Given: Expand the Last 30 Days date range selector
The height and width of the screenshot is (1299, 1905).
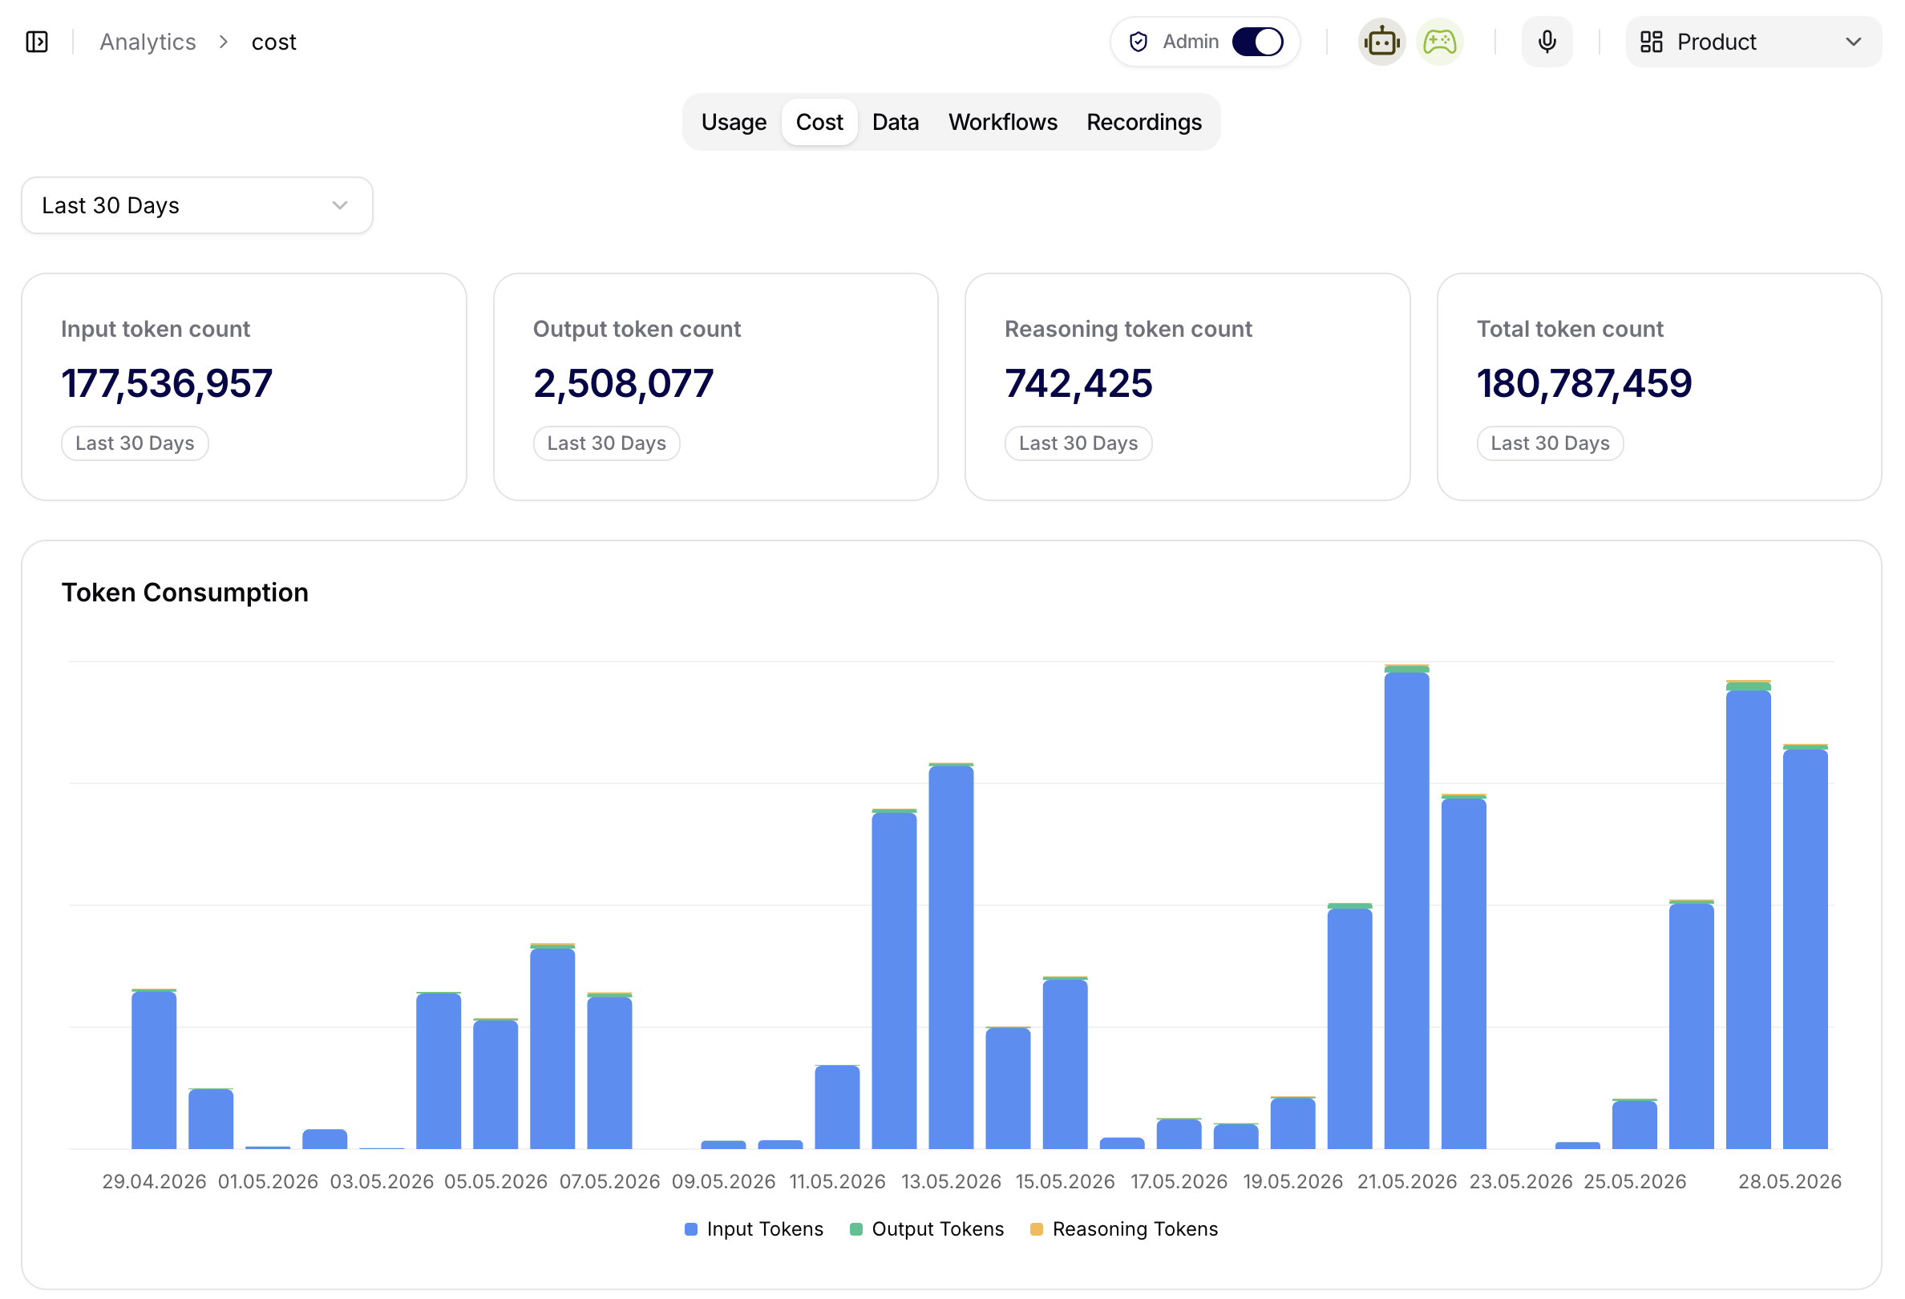Looking at the screenshot, I should click(196, 205).
